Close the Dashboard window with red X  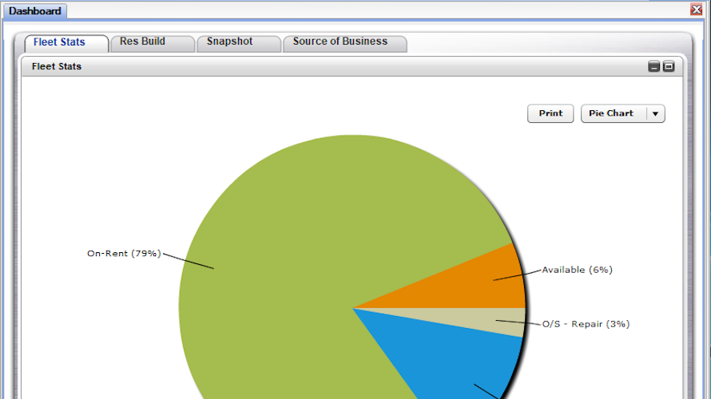tap(697, 9)
